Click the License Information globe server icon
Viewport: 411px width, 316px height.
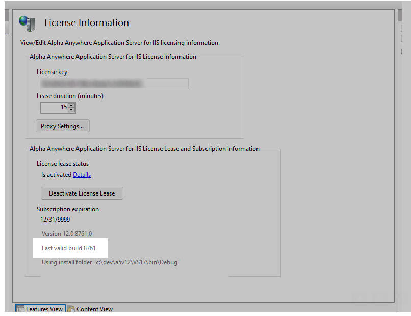[27, 23]
